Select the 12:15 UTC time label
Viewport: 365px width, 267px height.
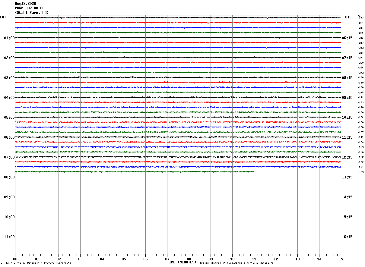pyautogui.click(x=347, y=157)
